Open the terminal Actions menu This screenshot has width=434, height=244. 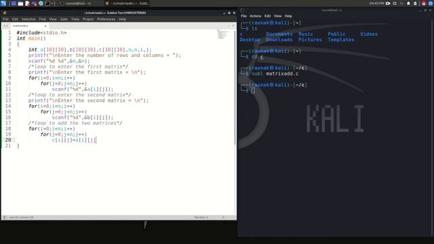point(256,16)
